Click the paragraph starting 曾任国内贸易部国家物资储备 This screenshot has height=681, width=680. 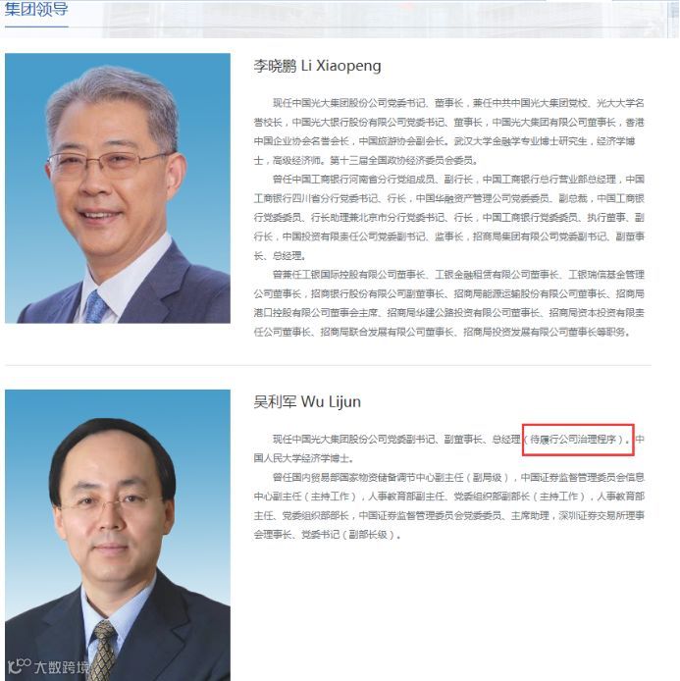(x=449, y=506)
